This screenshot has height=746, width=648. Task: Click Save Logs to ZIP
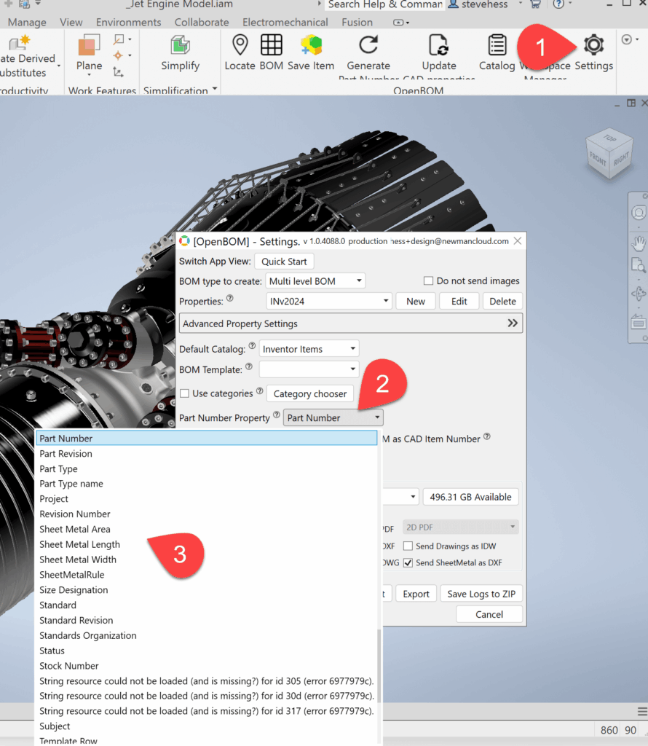pos(481,594)
